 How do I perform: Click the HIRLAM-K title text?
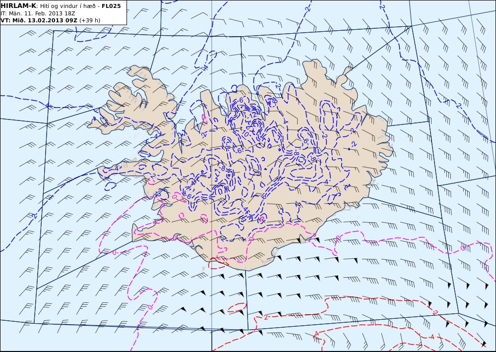click(19, 5)
